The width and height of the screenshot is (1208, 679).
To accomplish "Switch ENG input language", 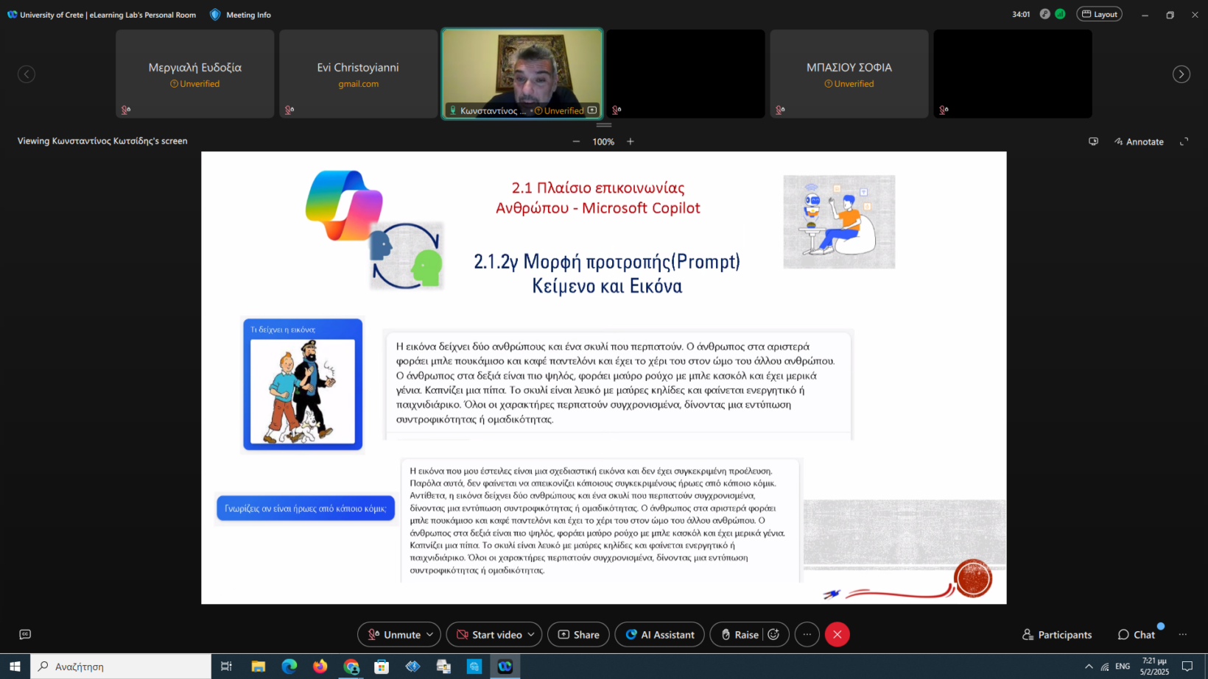I will pos(1123,666).
